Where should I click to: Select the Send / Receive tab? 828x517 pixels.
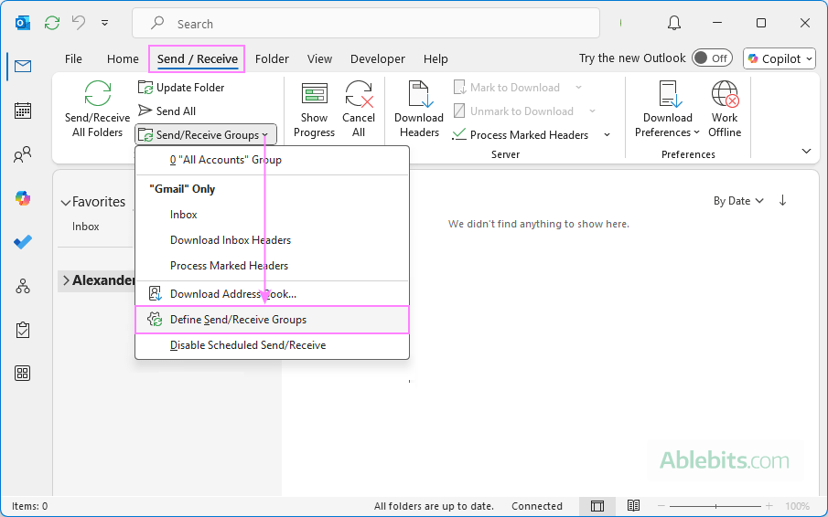[x=197, y=59]
